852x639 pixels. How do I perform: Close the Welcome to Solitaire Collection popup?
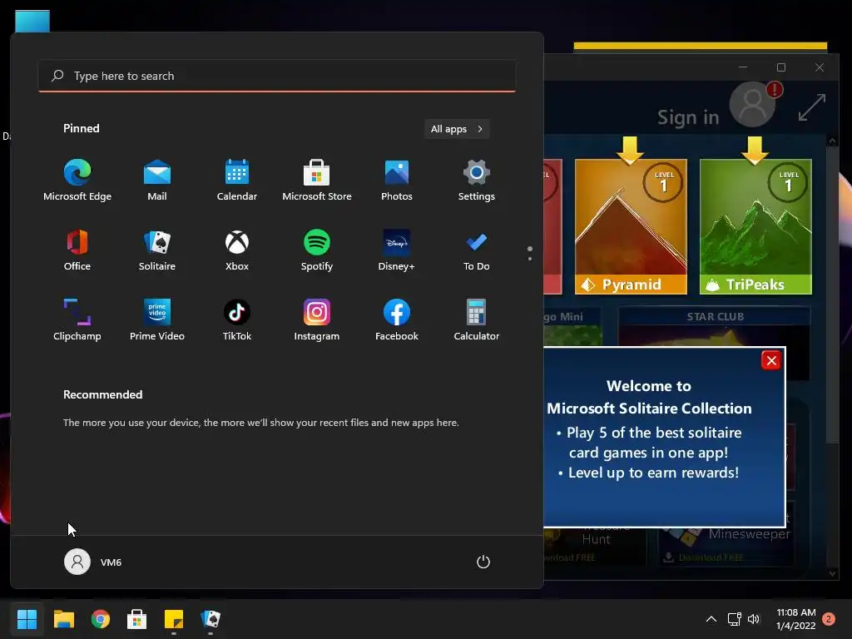pyautogui.click(x=771, y=360)
